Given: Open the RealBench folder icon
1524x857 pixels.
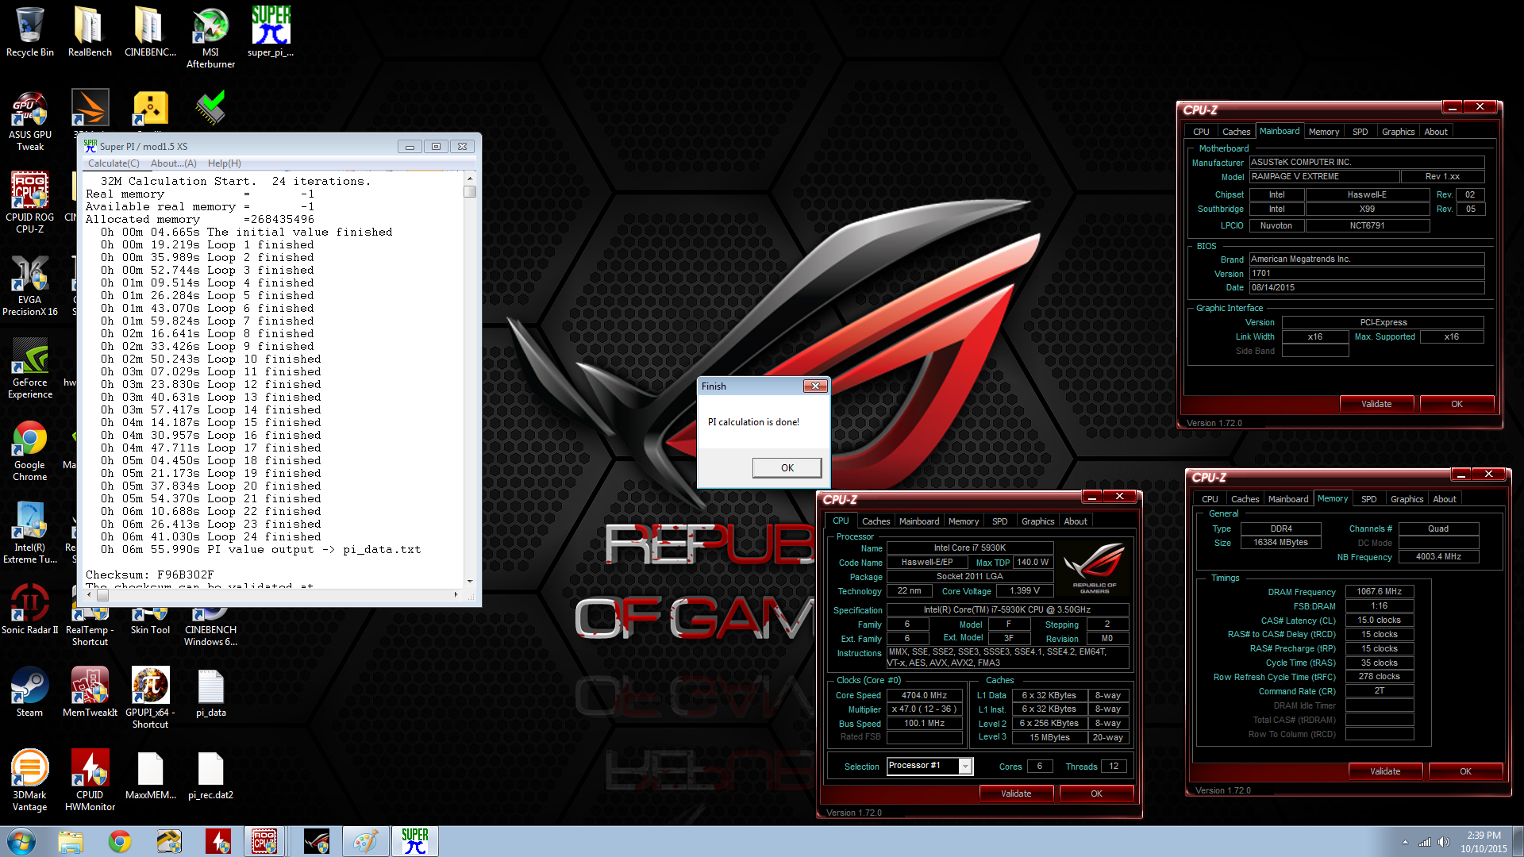Looking at the screenshot, I should tap(90, 33).
